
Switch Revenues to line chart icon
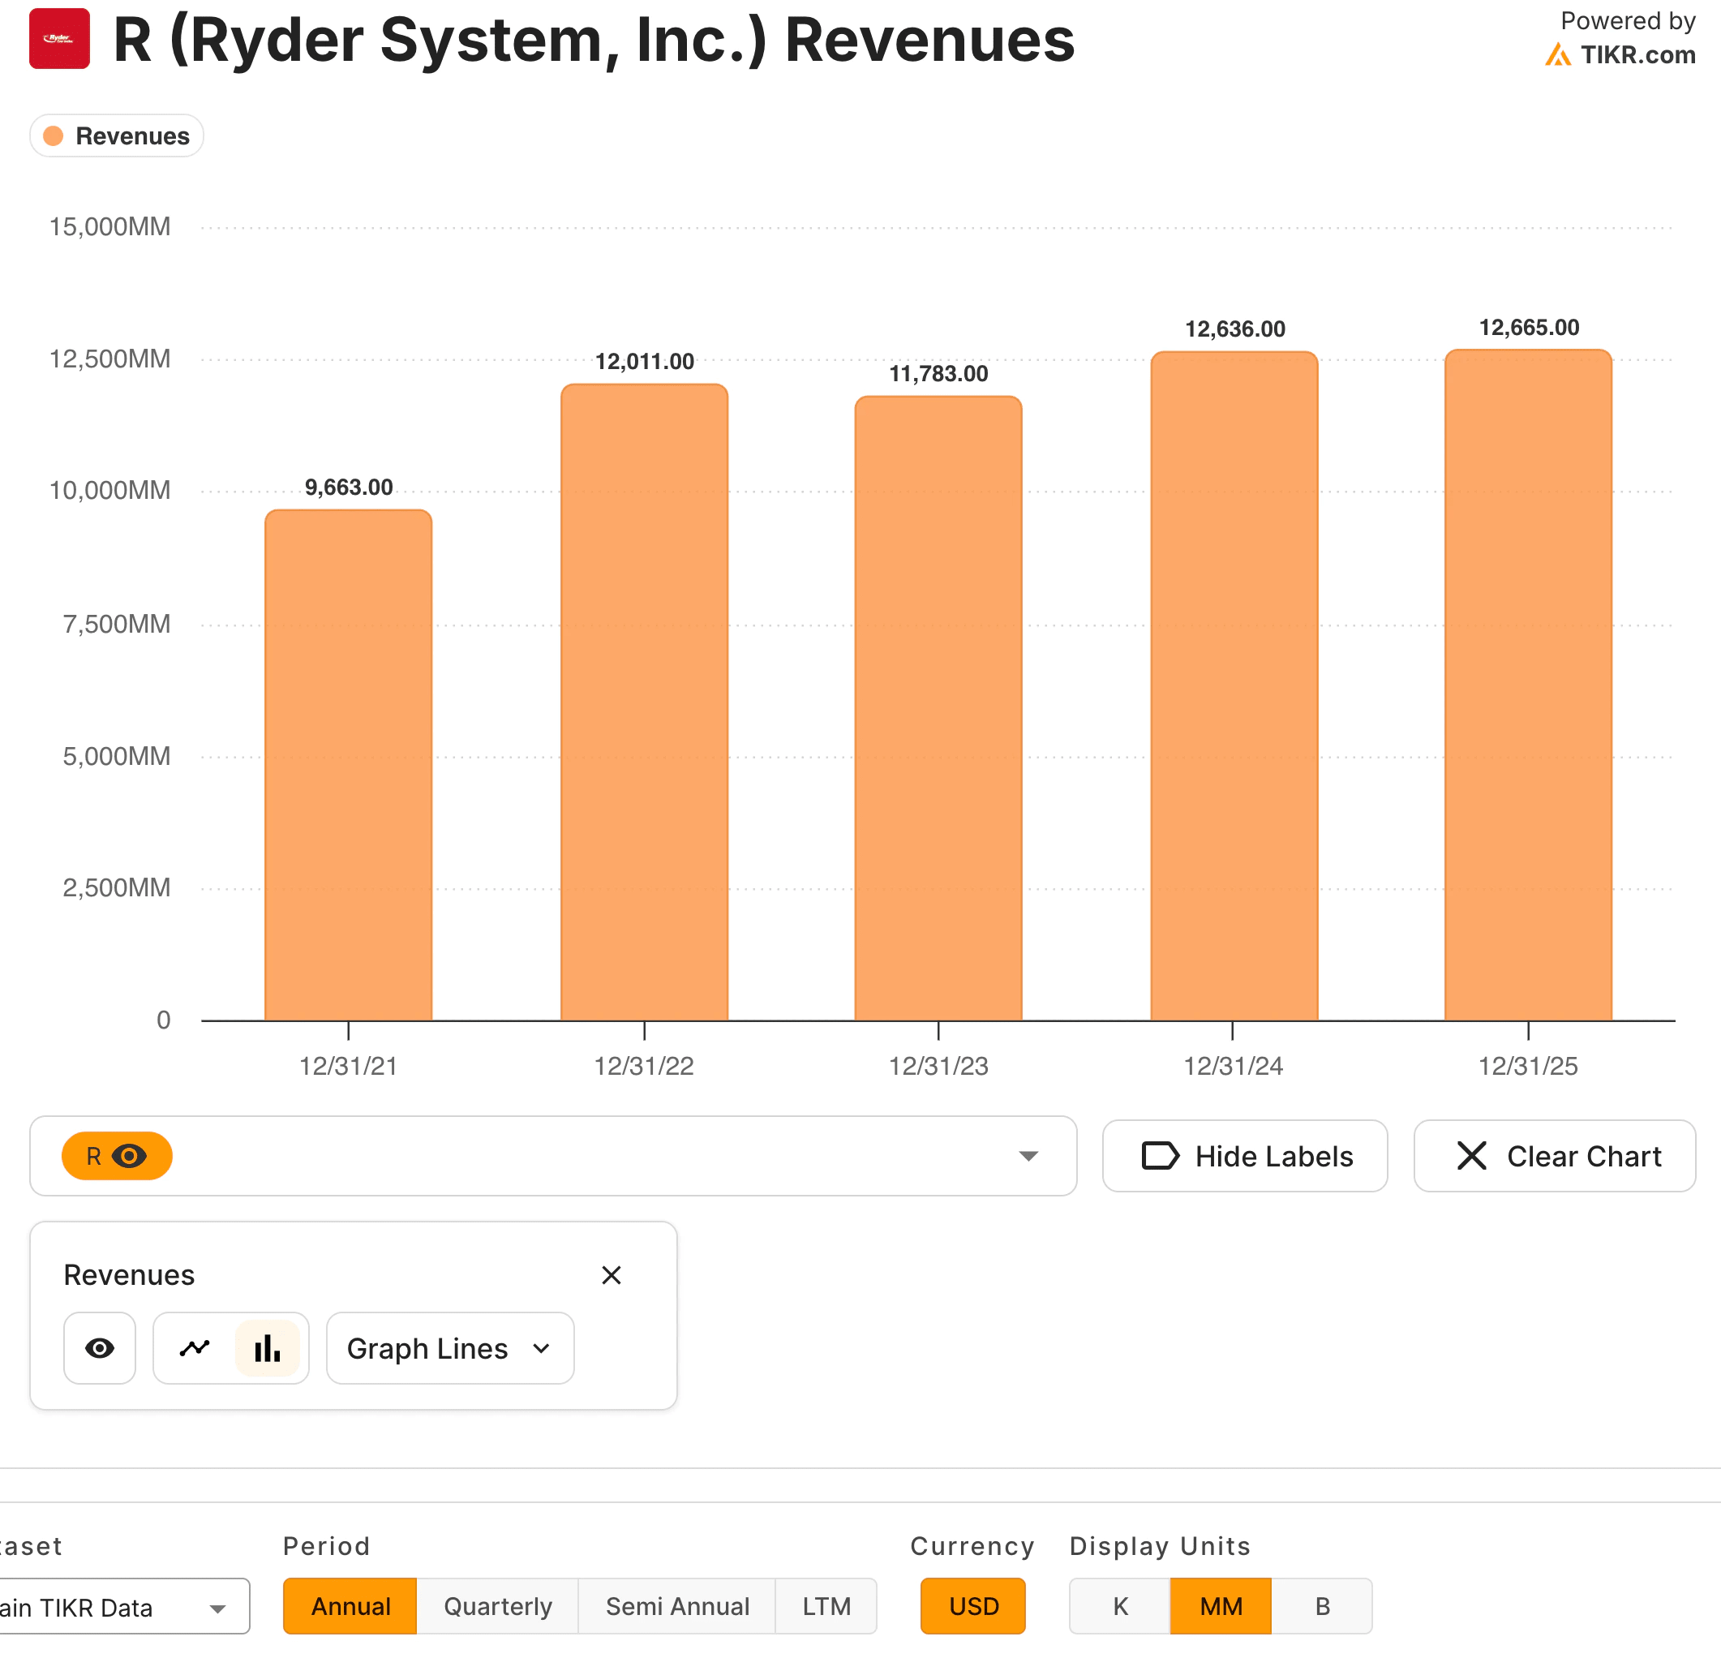(195, 1348)
